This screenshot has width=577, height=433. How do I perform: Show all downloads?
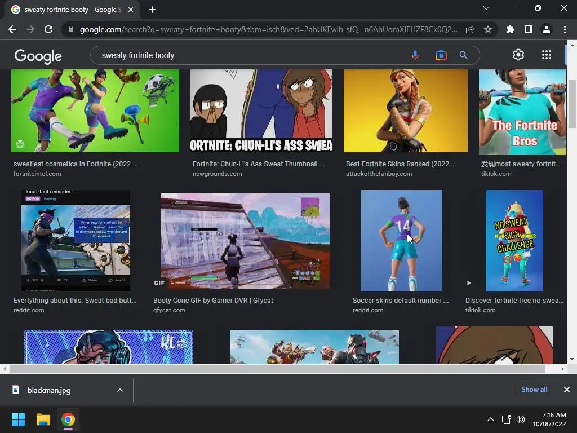point(534,390)
